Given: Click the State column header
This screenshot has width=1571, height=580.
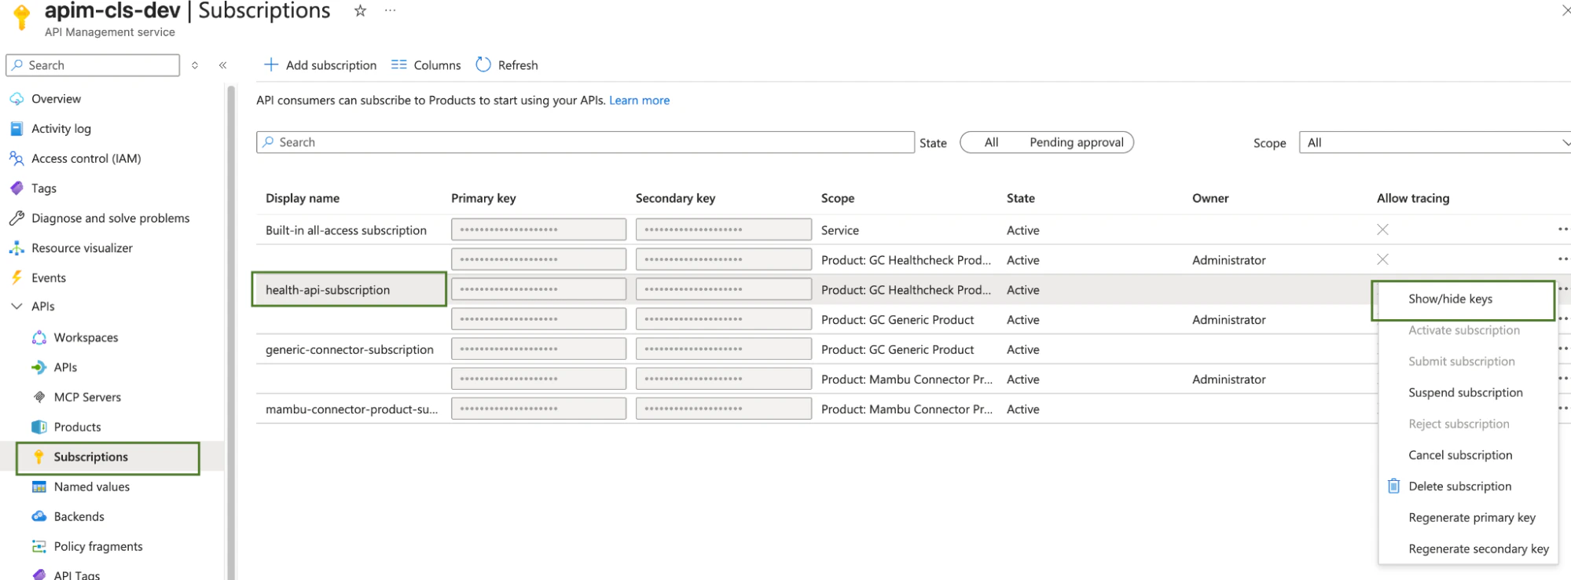Looking at the screenshot, I should tap(1020, 199).
